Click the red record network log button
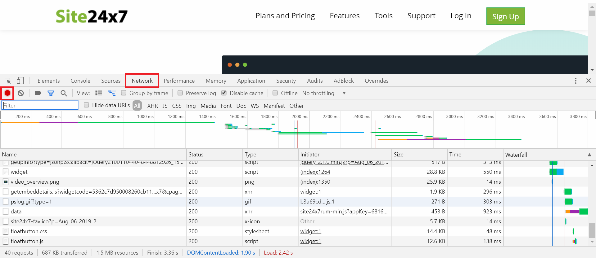596x258 pixels. click(x=7, y=93)
